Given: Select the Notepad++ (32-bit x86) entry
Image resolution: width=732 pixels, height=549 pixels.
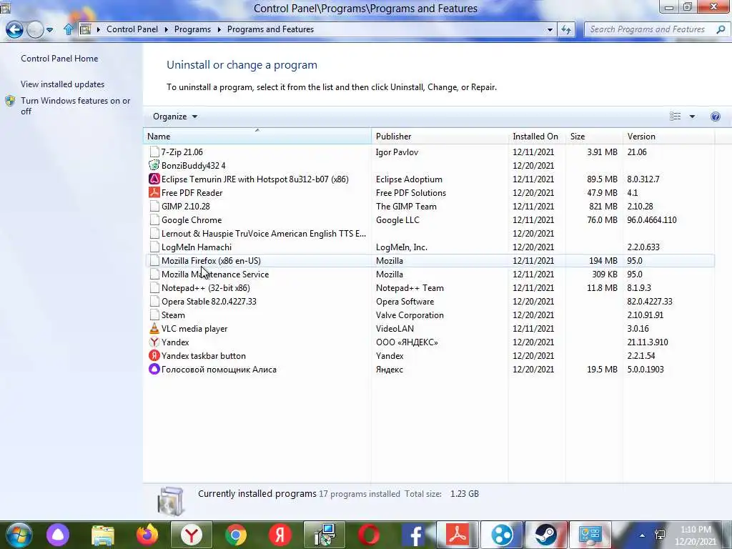Looking at the screenshot, I should (430, 287).
